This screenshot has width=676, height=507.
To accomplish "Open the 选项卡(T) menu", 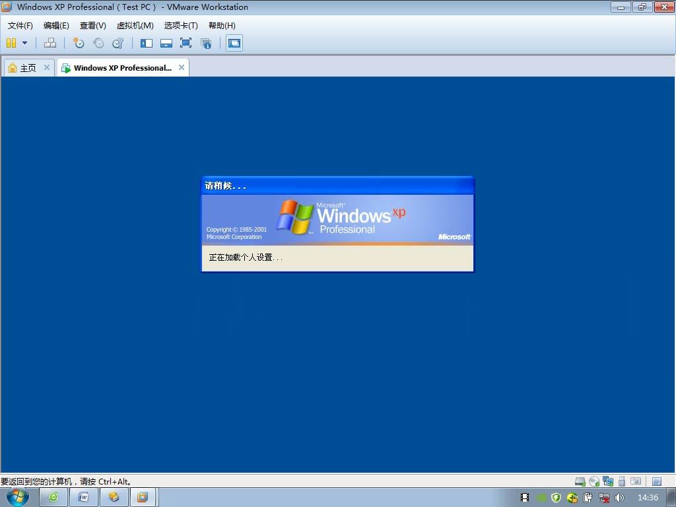I will tap(181, 26).
